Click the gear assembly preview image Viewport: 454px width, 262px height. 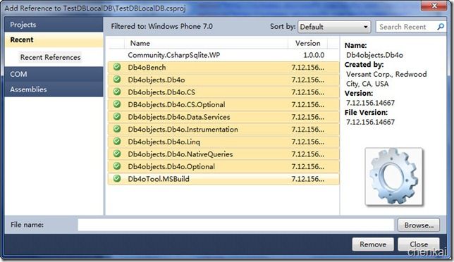tap(394, 177)
